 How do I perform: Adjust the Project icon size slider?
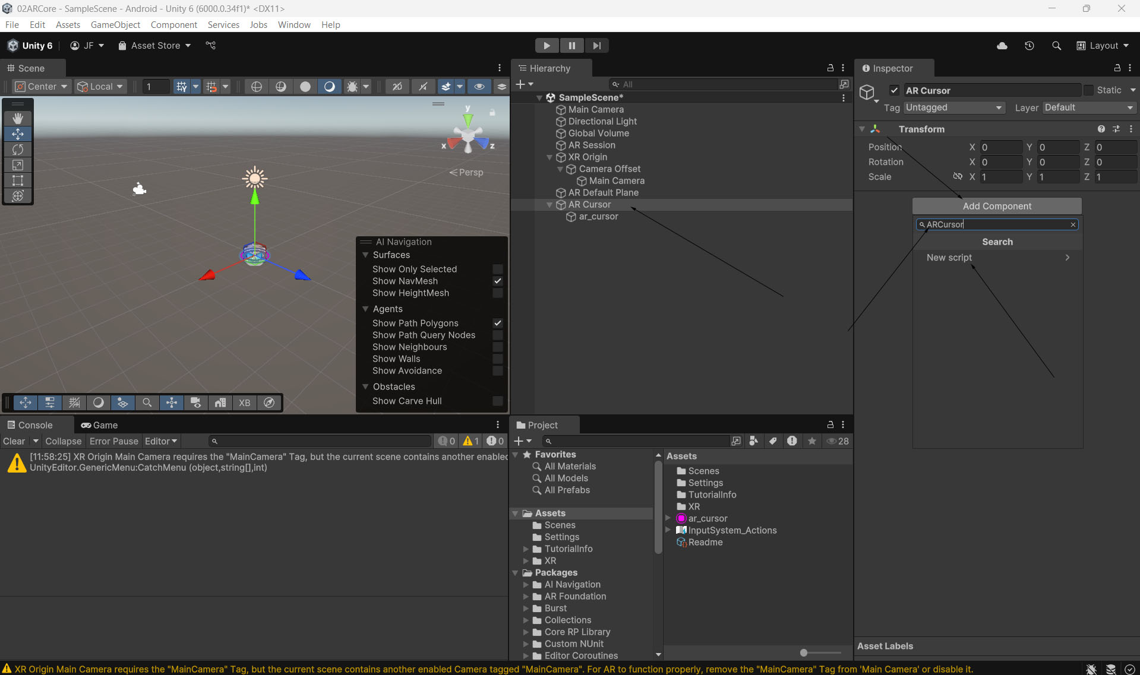click(804, 652)
